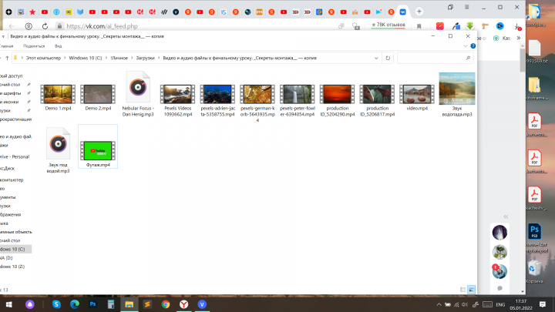Click the 78K отзывов reviews badge
The width and height of the screenshot is (555, 312).
point(388,25)
